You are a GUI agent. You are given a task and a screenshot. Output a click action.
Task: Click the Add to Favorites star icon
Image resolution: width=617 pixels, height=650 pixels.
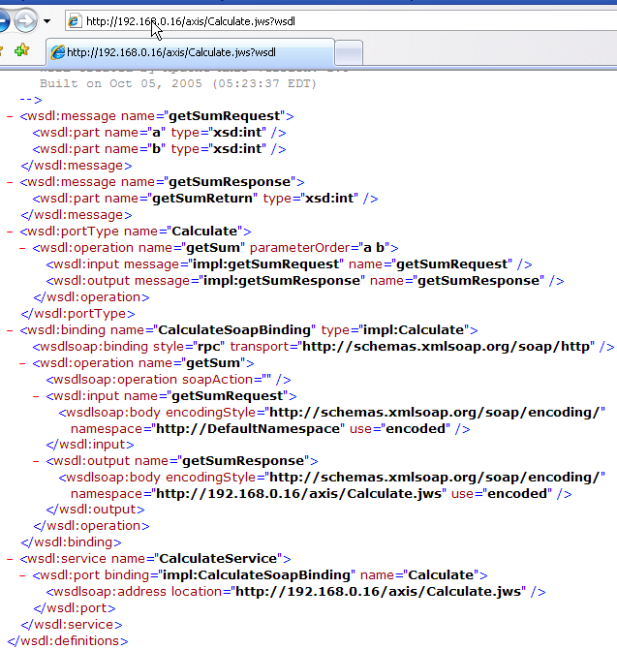[x=21, y=50]
